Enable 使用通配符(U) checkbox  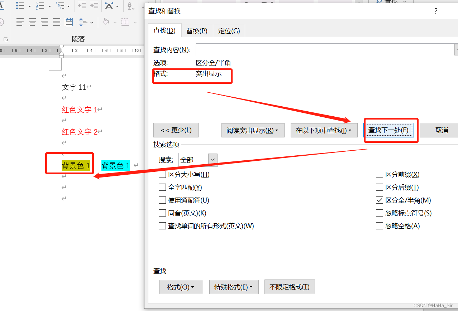(162, 200)
